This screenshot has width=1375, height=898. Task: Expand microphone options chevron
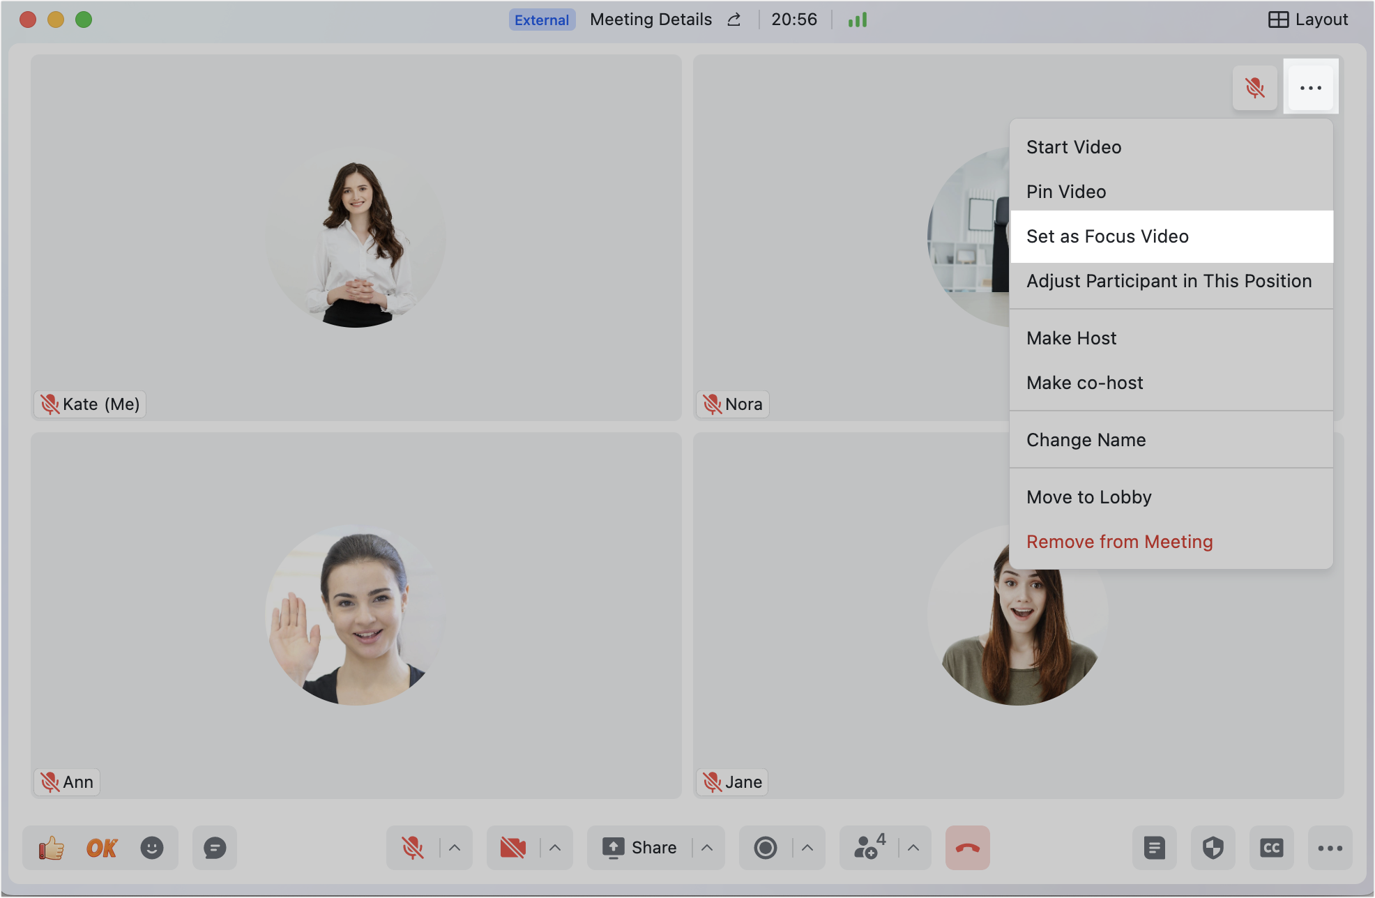(x=455, y=848)
